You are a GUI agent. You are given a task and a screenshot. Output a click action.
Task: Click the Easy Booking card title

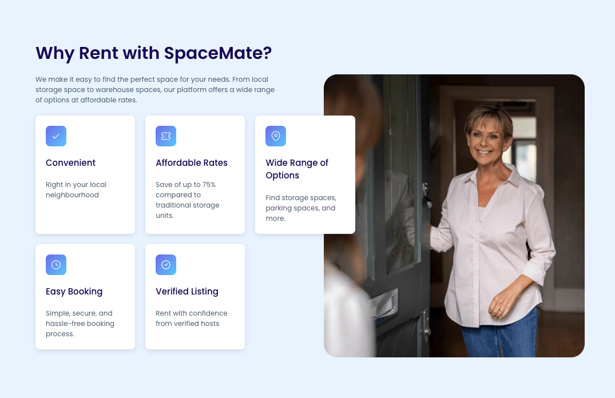coord(74,291)
